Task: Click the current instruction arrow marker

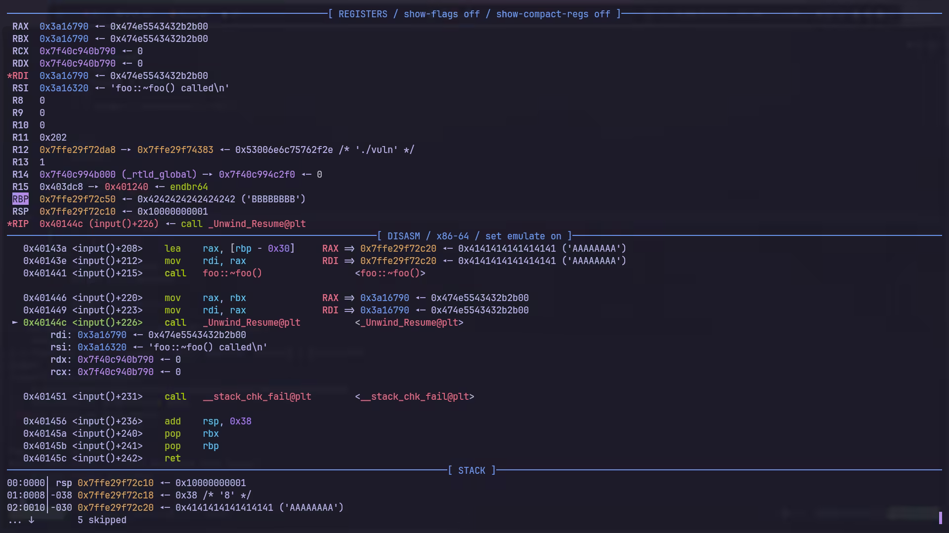Action: [x=15, y=323]
